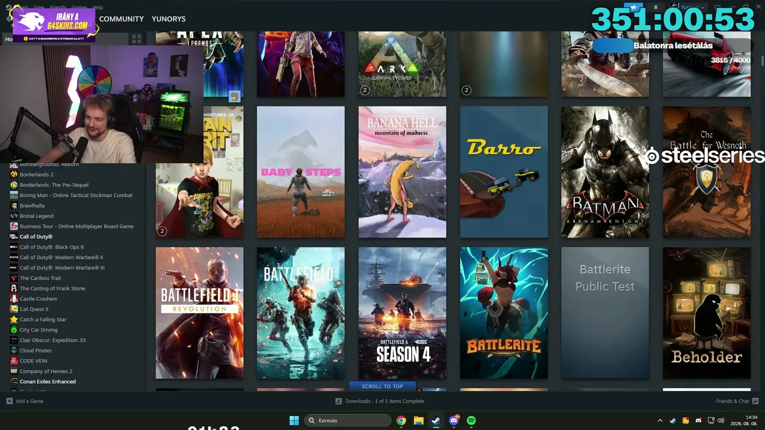Screen dimensions: 765x430
Task: Click the City Car Driving icon
Action: pyautogui.click(x=14, y=330)
